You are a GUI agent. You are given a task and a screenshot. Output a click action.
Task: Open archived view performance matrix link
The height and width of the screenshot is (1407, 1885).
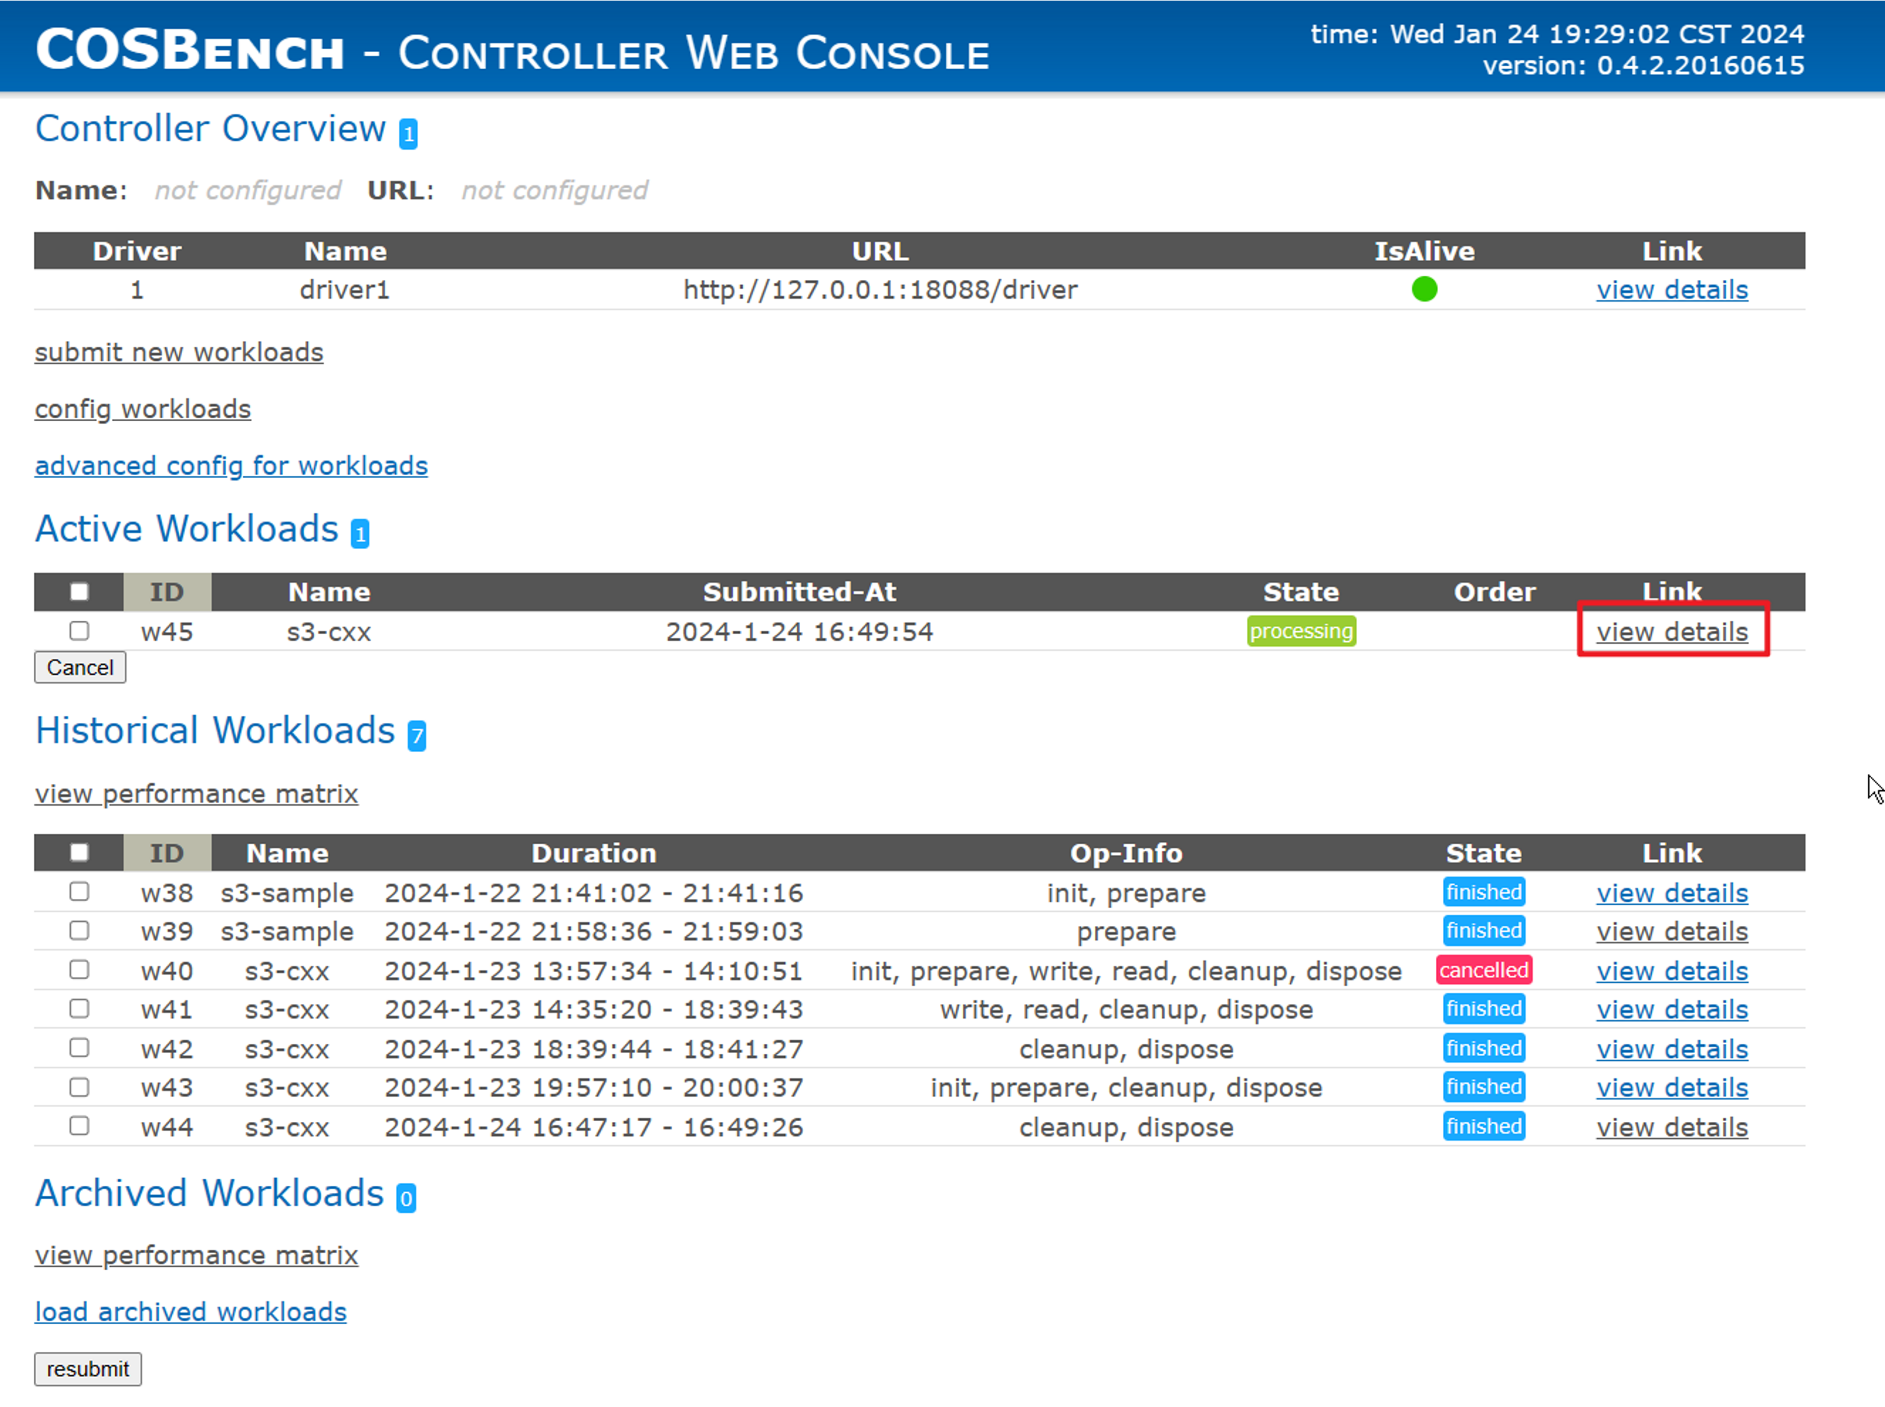(196, 1256)
